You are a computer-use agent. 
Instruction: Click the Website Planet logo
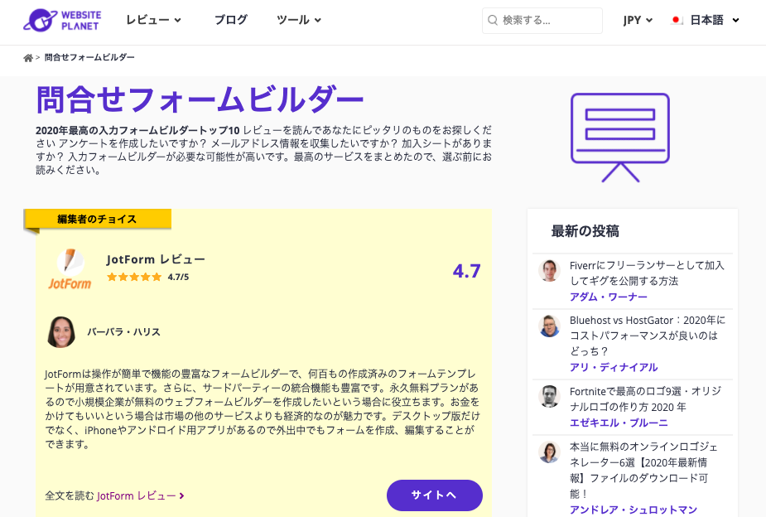(x=62, y=20)
